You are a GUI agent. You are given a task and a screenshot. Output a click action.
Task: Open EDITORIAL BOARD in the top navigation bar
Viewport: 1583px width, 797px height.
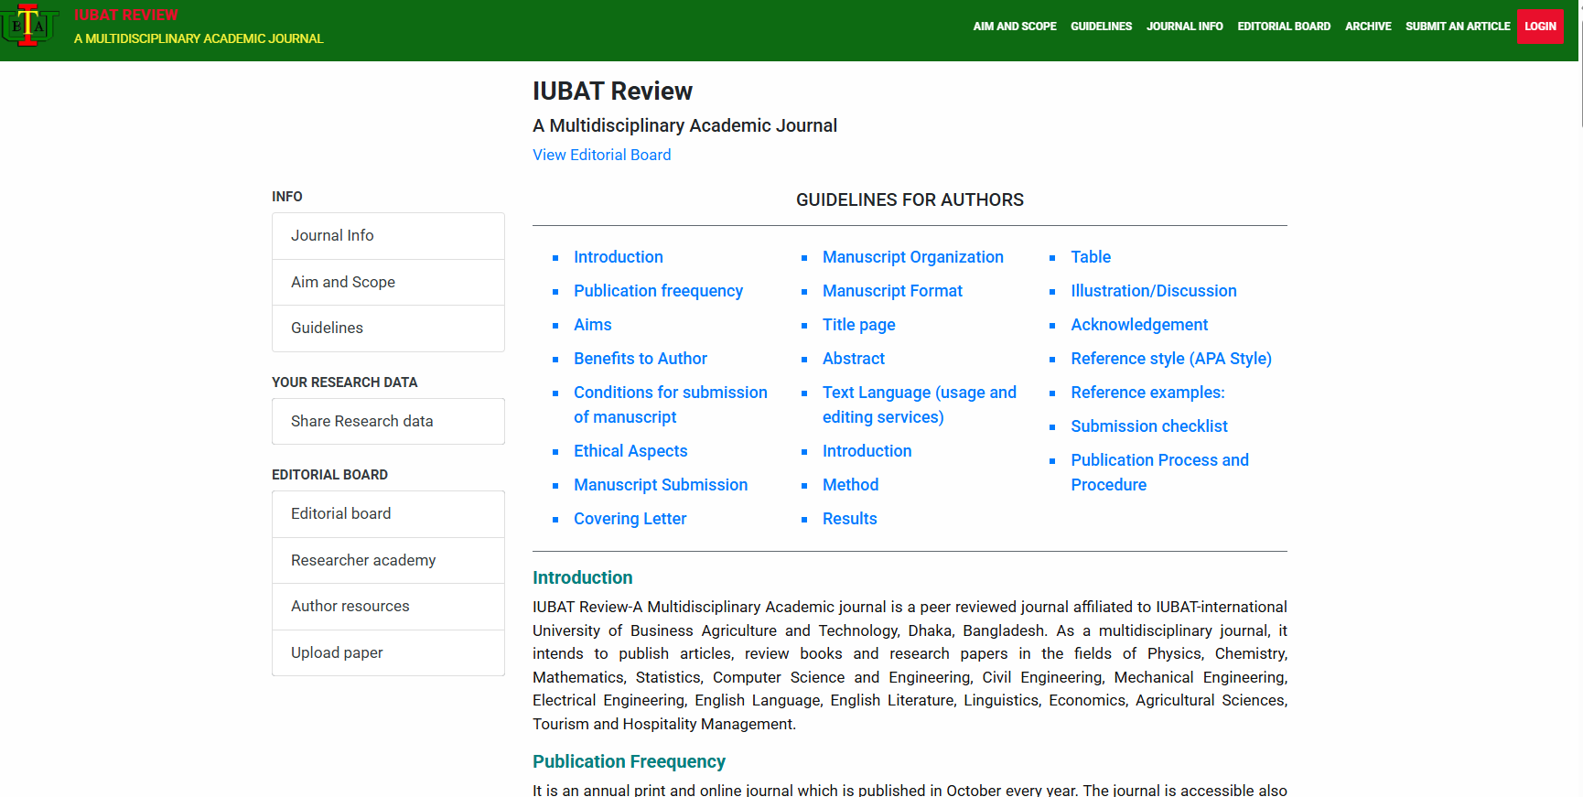tap(1284, 27)
